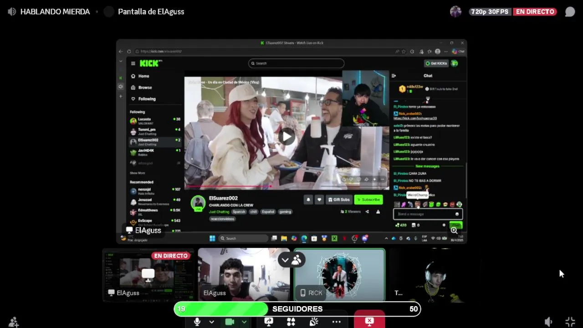Open the activities launcher icon
583x328 pixels.
tap(291, 322)
